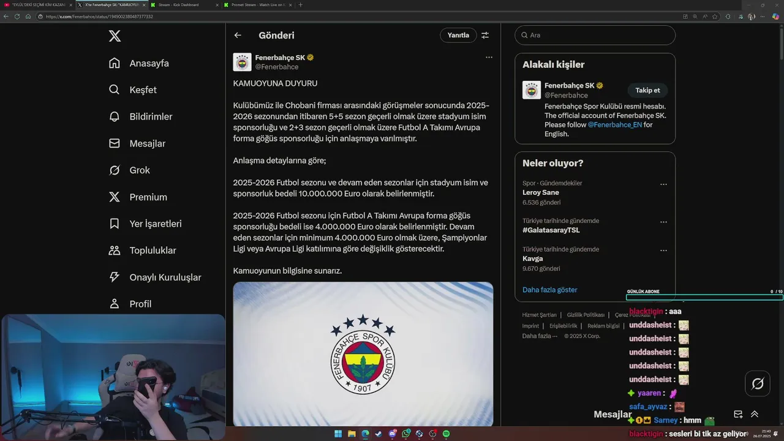Click Fenerbahçe SK avatar in Alakalı kişiler
This screenshot has width=784, height=441.
point(532,90)
